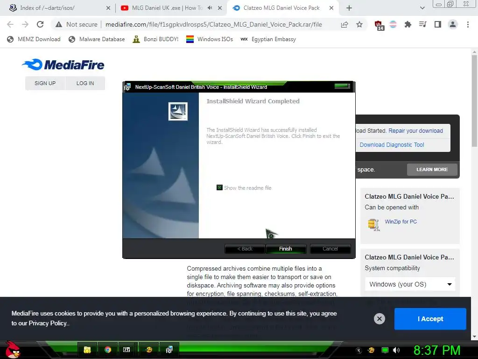Open the file explorer taskbar icon
Viewport: 478px width, 359px height.
click(87, 350)
